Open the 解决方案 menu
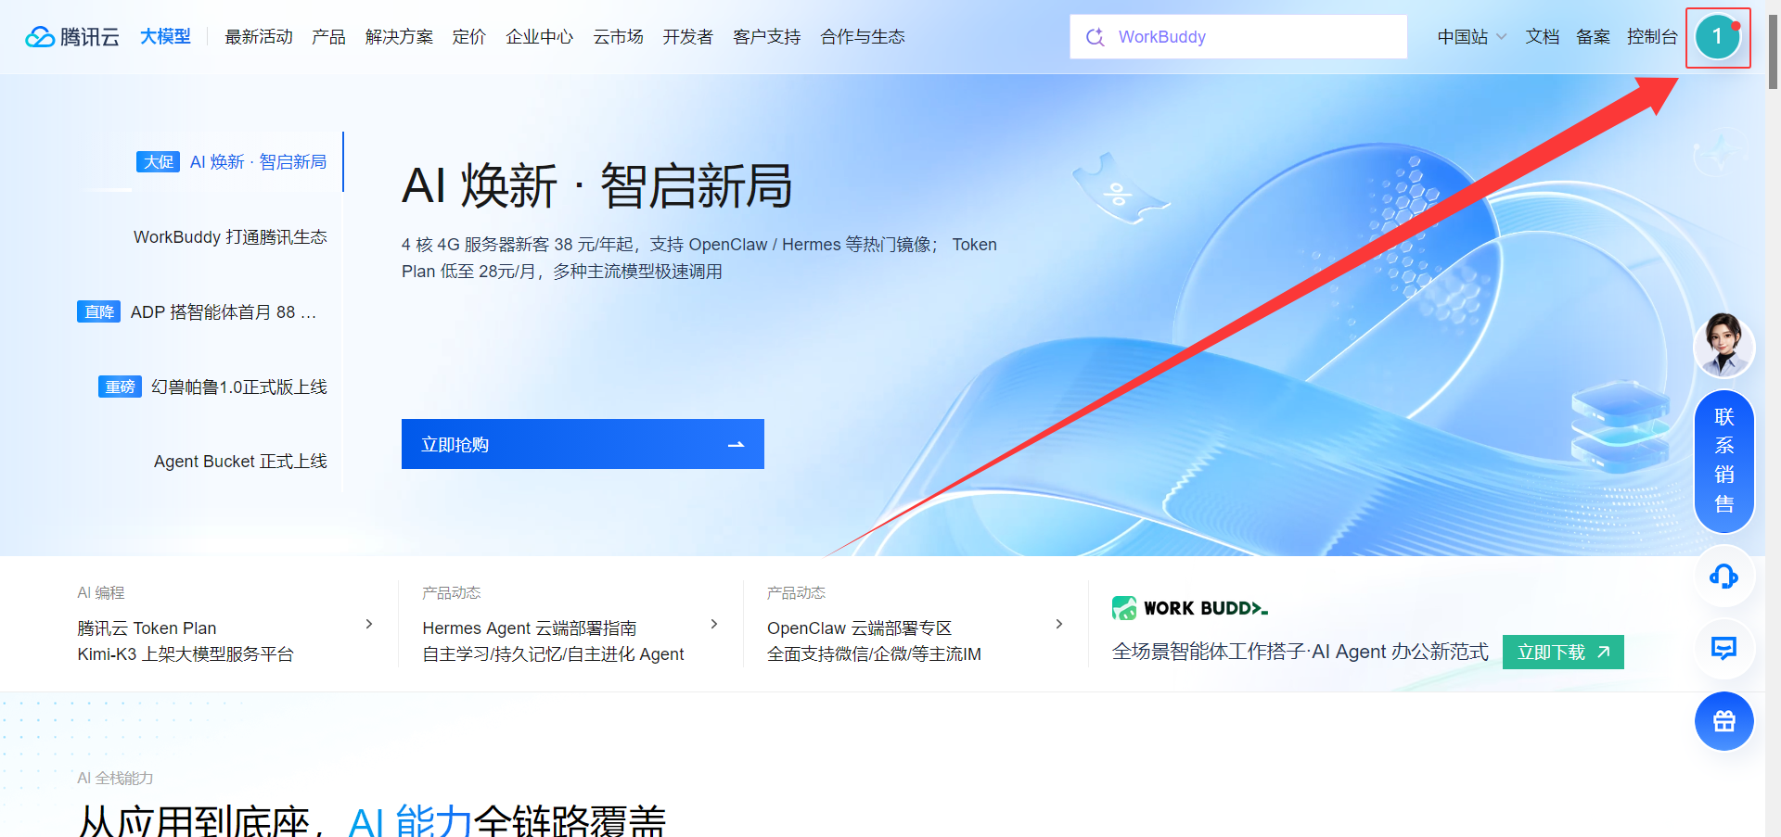The width and height of the screenshot is (1781, 837). tap(399, 37)
